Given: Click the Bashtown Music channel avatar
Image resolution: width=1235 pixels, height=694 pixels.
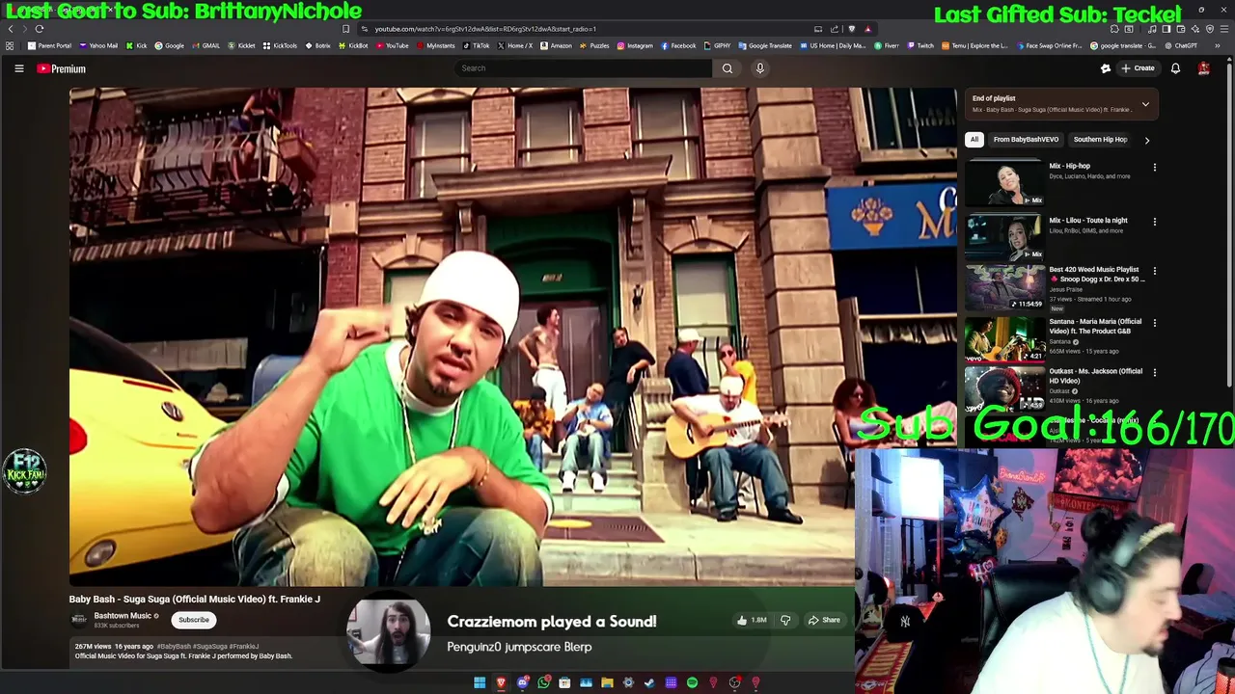Looking at the screenshot, I should point(79,620).
